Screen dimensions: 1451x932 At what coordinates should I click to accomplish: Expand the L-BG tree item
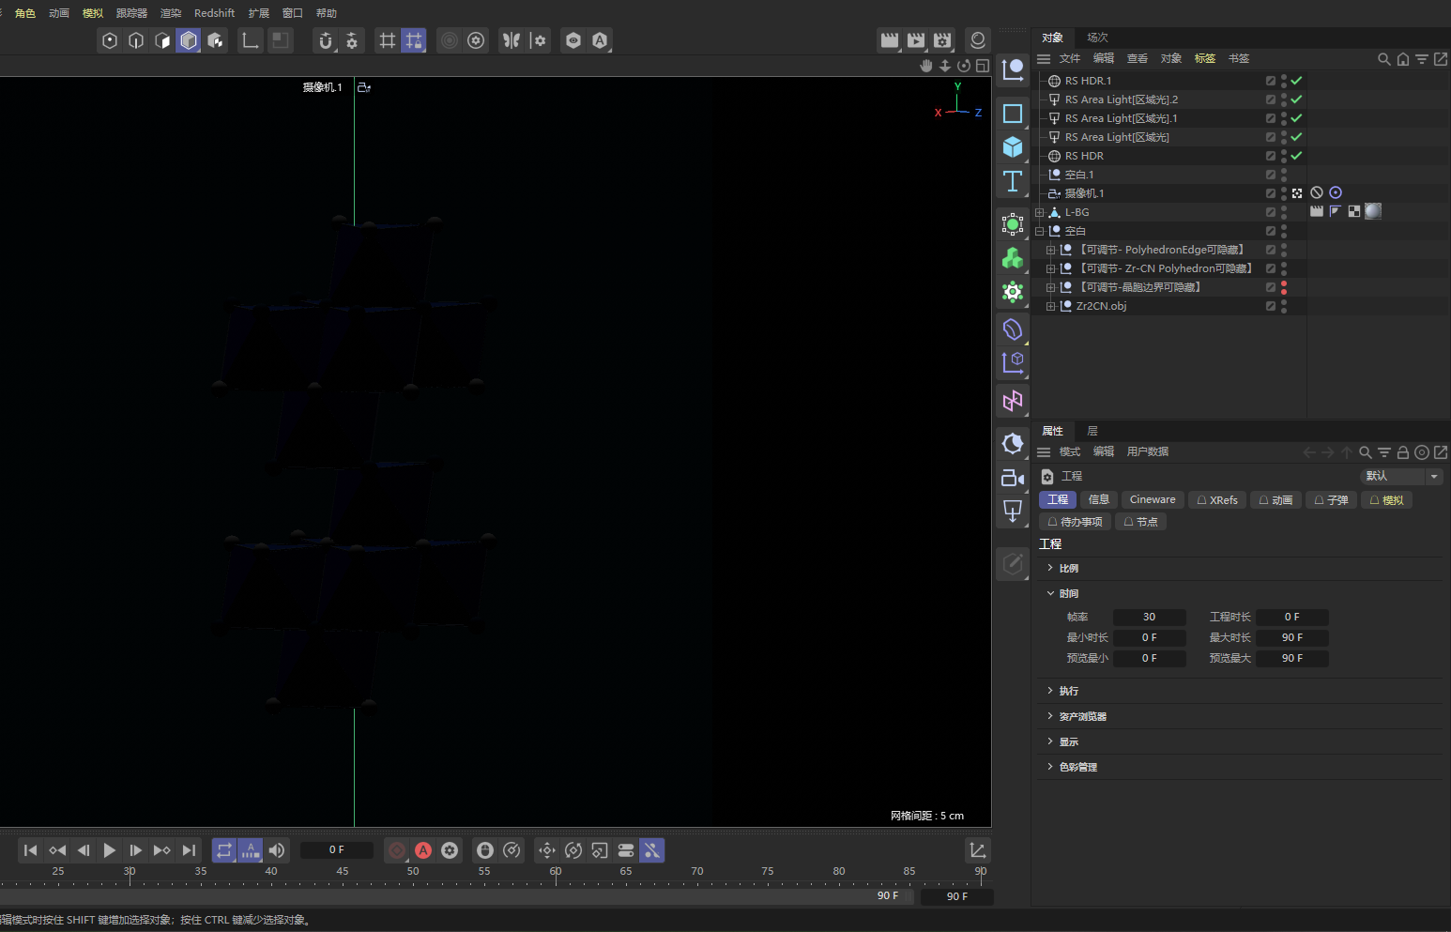pos(1039,212)
